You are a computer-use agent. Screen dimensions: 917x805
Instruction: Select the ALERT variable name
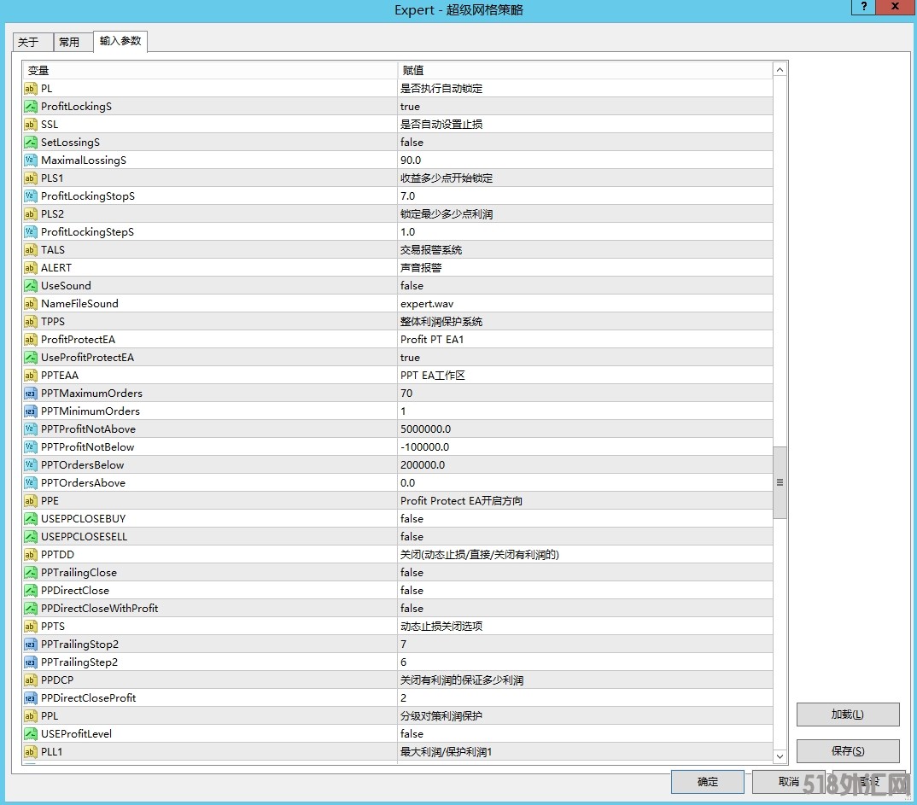[x=56, y=268]
